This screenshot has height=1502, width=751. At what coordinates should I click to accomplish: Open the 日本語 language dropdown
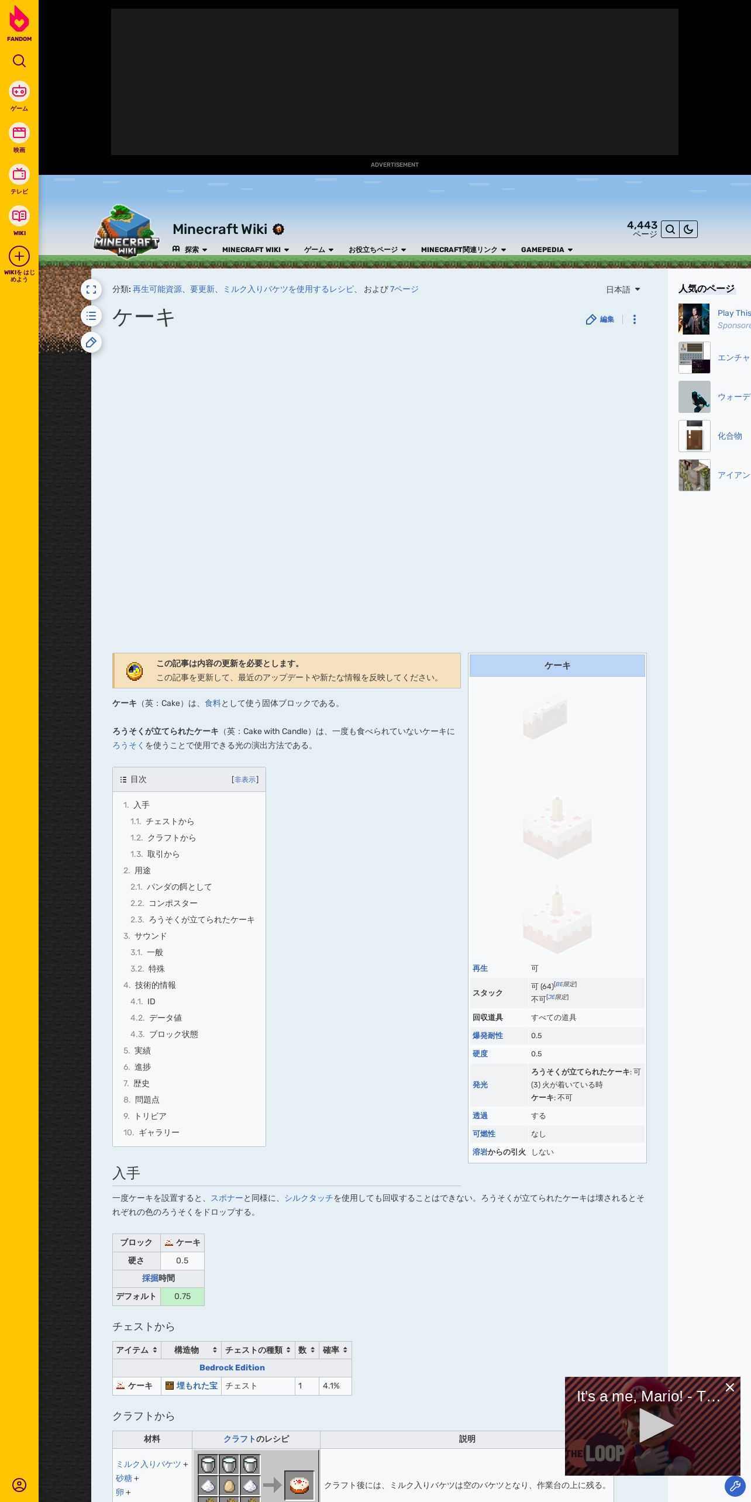point(623,290)
